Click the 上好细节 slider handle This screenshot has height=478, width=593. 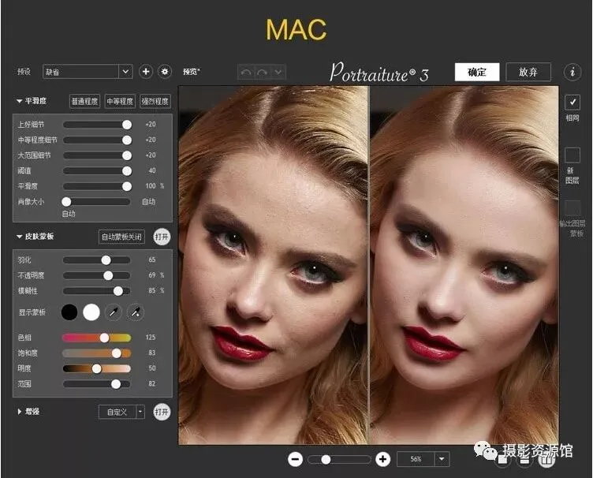pos(127,125)
